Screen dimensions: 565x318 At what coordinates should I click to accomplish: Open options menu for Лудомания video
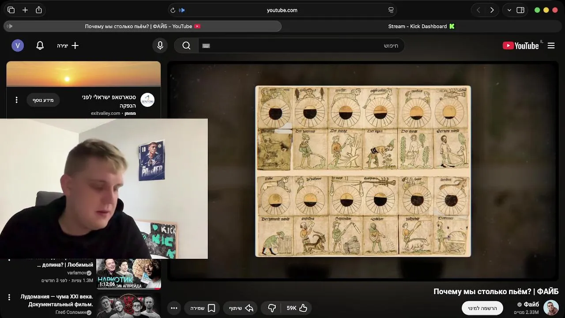(9, 297)
